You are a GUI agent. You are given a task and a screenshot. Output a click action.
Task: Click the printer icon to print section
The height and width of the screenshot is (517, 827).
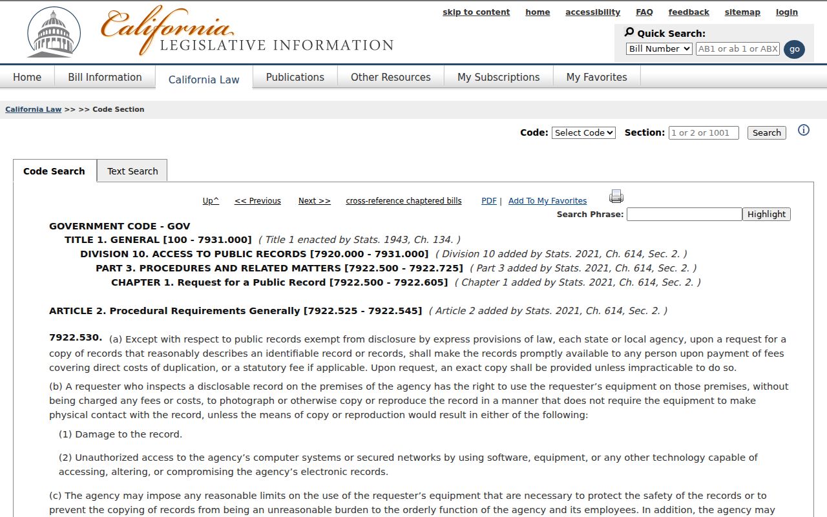(x=616, y=196)
